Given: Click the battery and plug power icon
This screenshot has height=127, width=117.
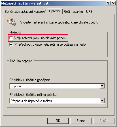Looking at the screenshot, I should click(11, 22).
